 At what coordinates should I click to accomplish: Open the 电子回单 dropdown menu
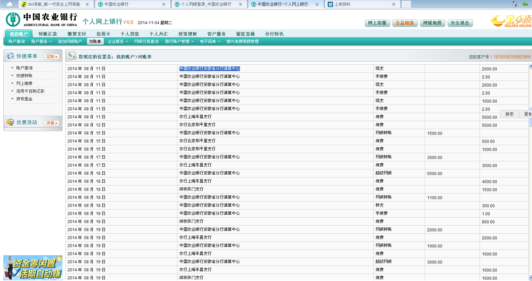[210, 42]
